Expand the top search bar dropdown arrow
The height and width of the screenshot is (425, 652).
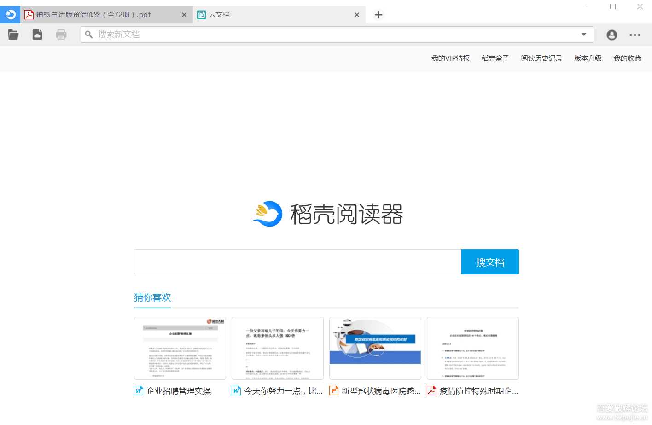(x=584, y=35)
